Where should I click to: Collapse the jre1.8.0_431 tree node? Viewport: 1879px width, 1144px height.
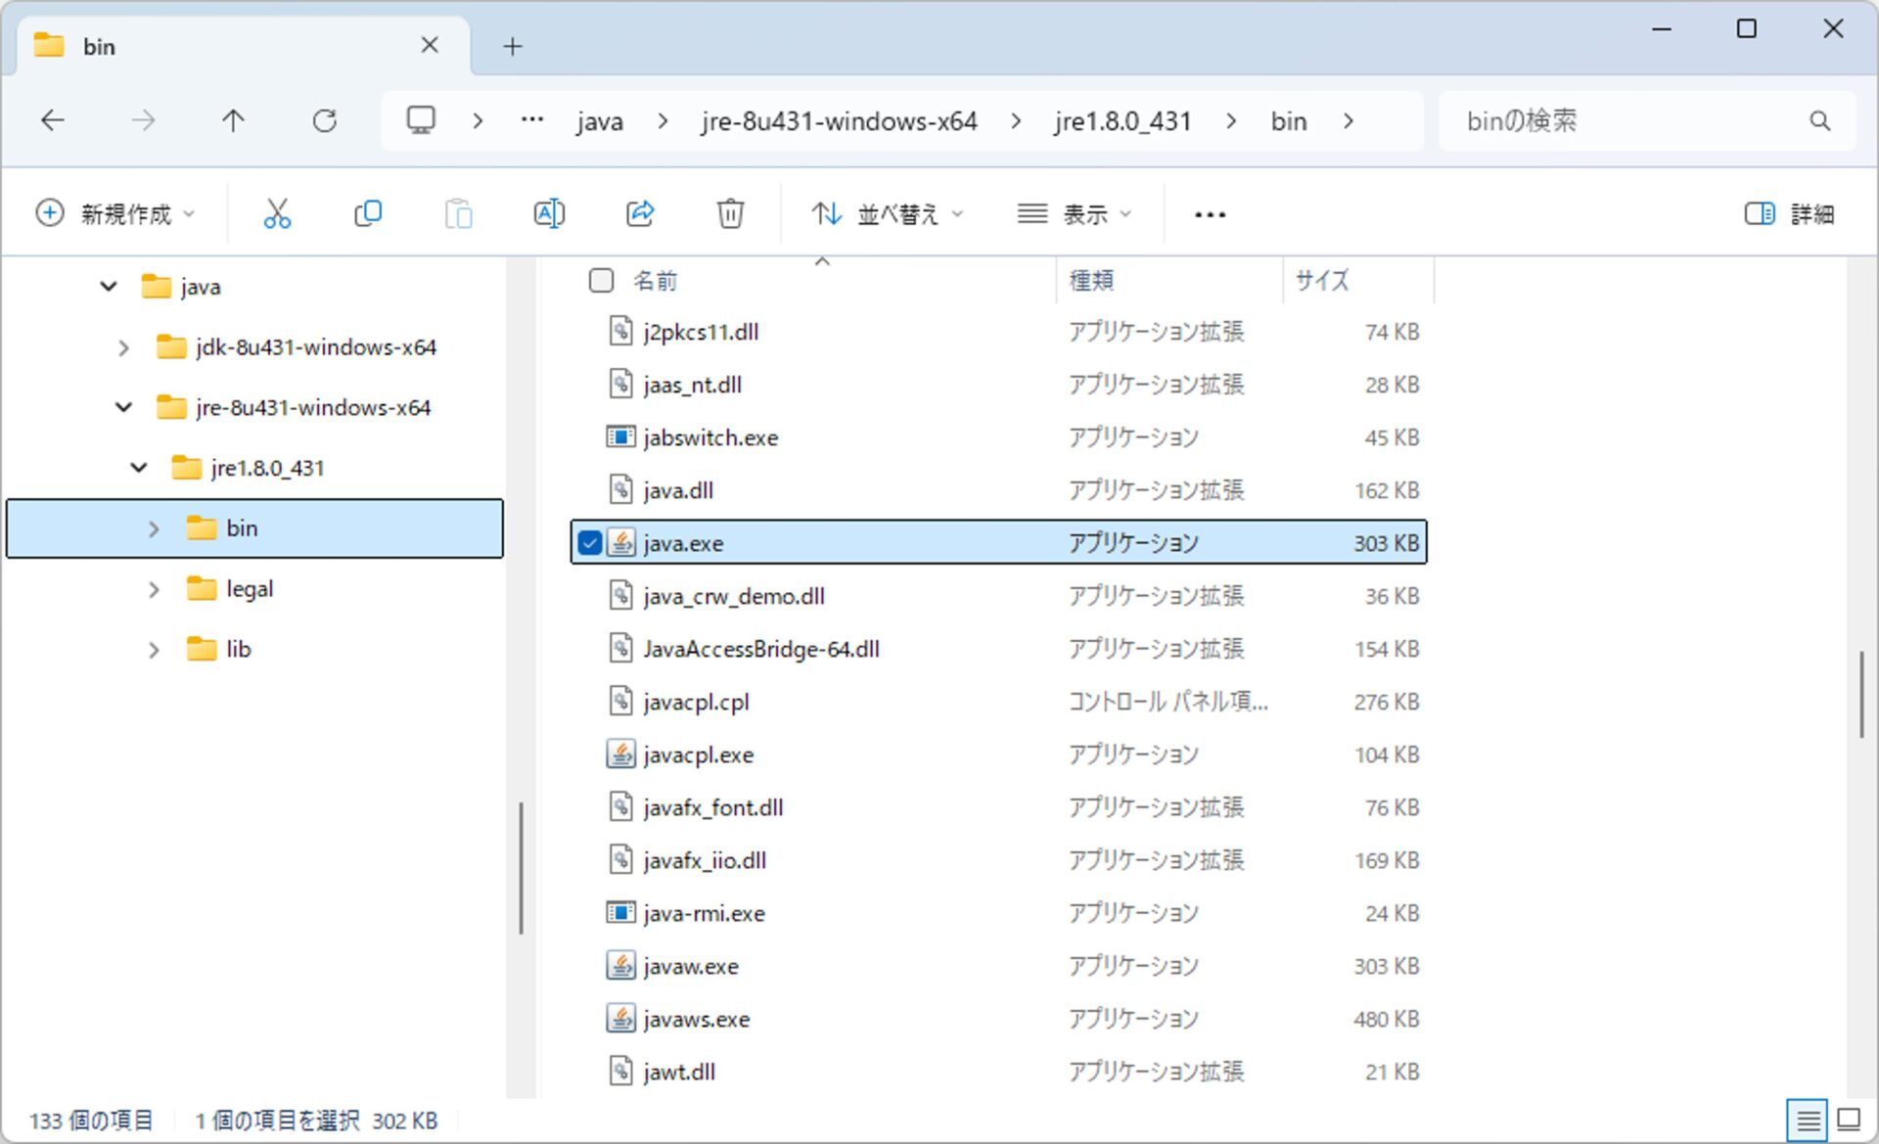[x=139, y=468]
